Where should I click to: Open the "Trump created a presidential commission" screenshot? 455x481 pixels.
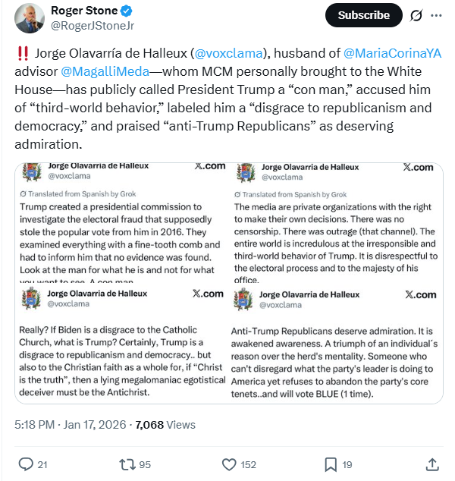[x=121, y=222]
